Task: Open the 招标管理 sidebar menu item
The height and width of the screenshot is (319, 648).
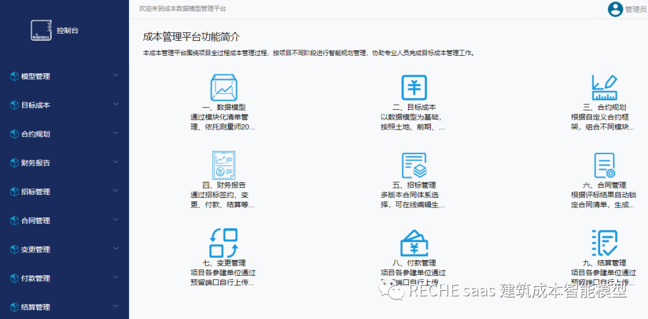Action: click(x=36, y=192)
